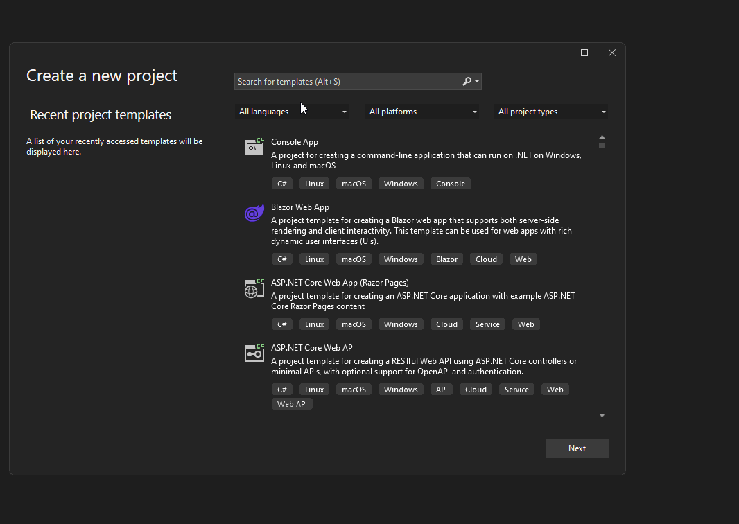Image resolution: width=739 pixels, height=524 pixels.
Task: Open the search box dropdown arrow
Action: point(478,81)
